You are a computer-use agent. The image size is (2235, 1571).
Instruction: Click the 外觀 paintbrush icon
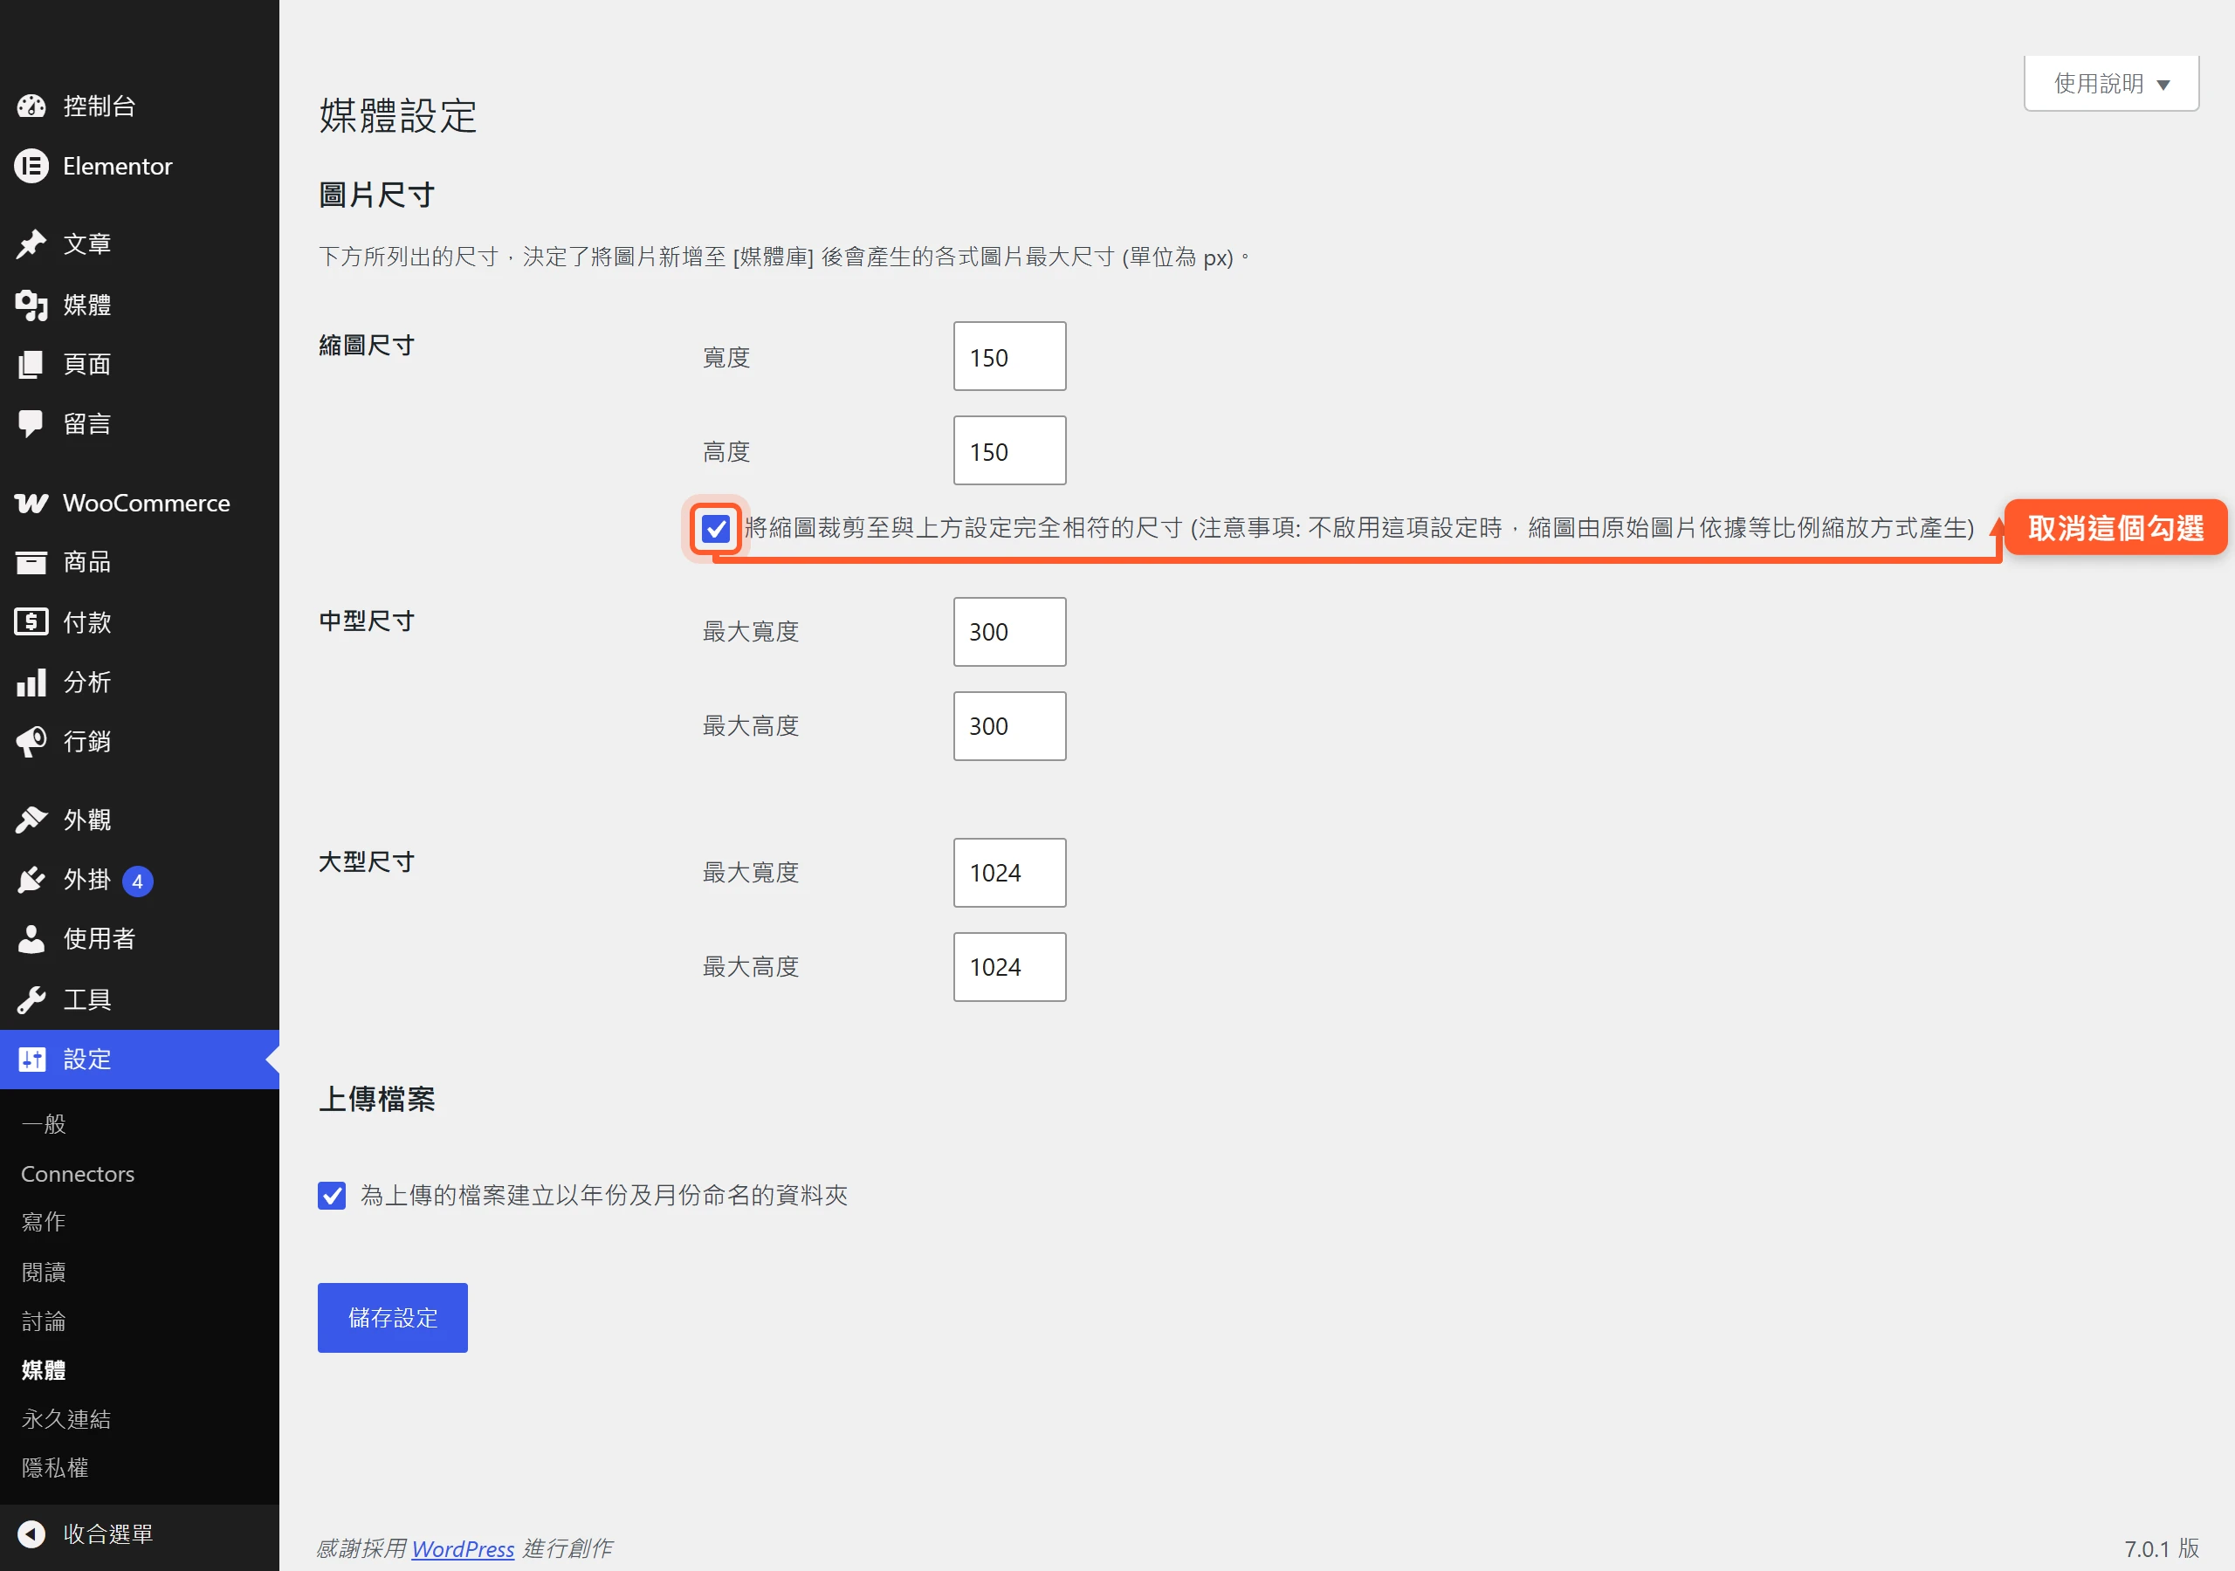(x=31, y=820)
